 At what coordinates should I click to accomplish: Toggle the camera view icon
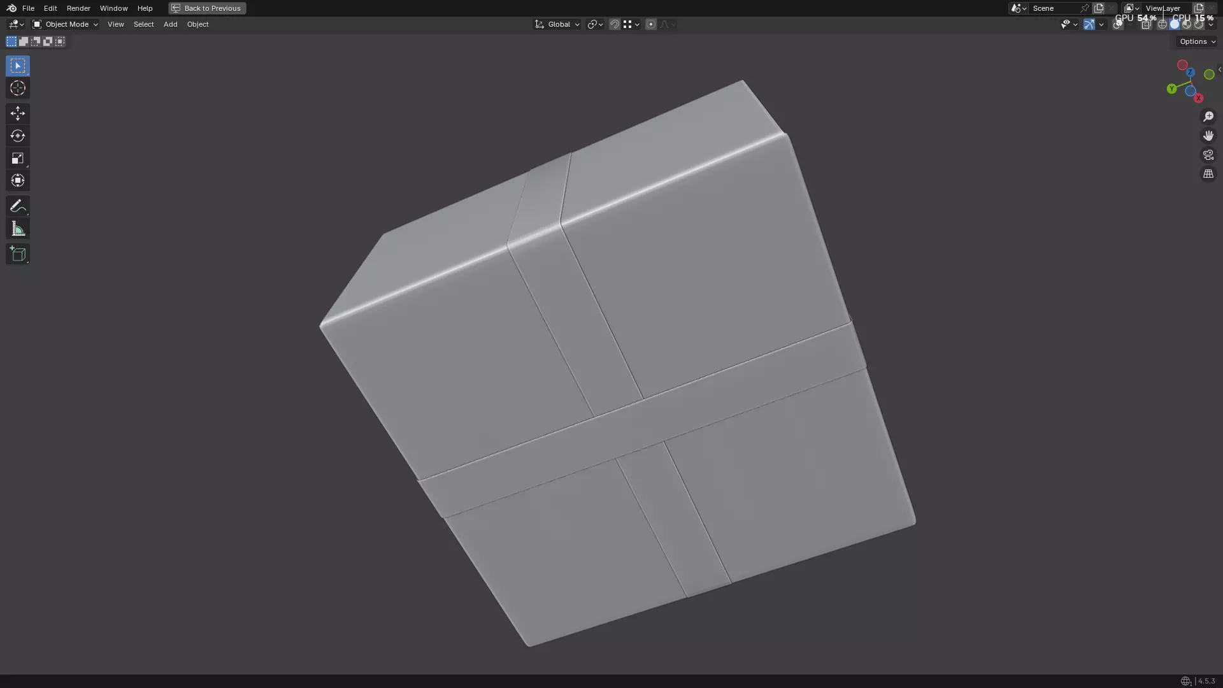[x=1208, y=155]
